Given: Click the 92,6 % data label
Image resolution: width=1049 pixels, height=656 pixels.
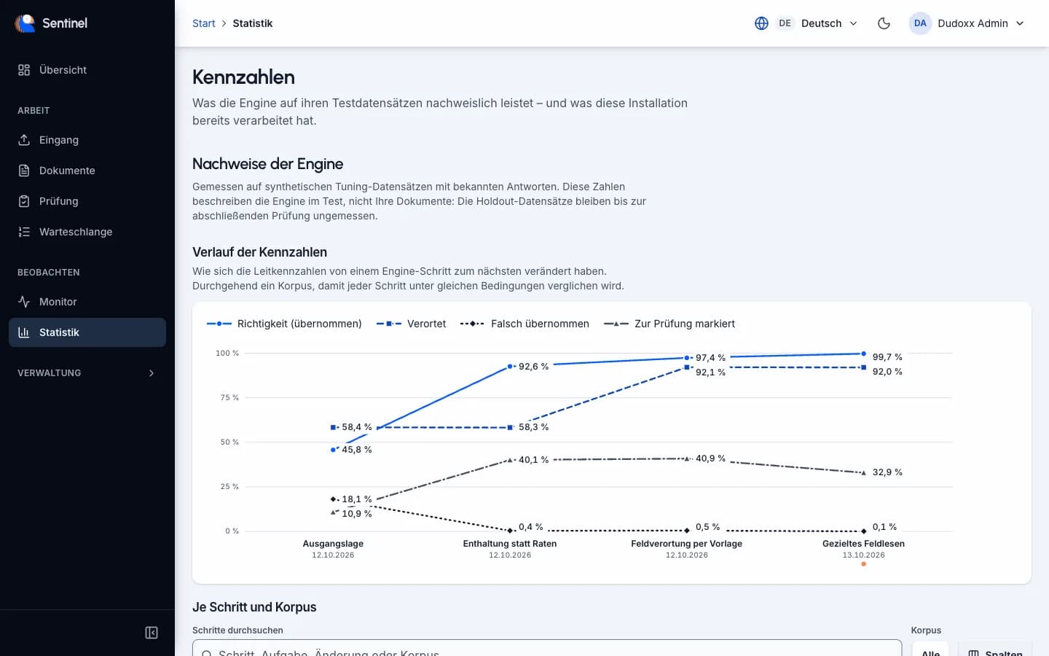Looking at the screenshot, I should click(x=533, y=367).
